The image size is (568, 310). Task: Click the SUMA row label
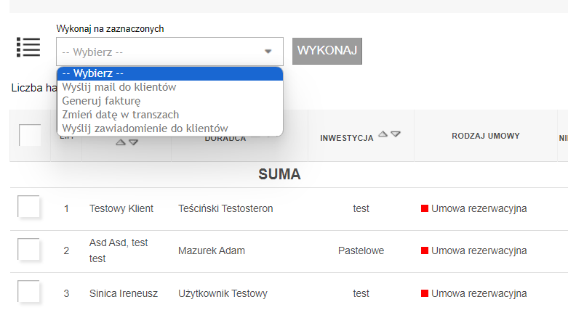point(279,174)
